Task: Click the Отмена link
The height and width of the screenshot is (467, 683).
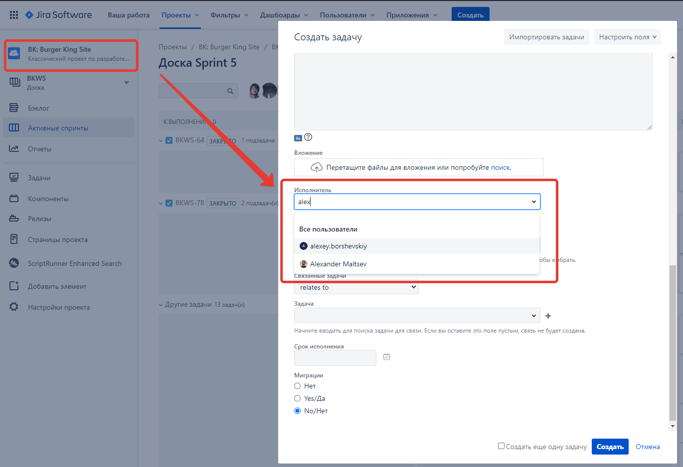Action: [x=648, y=447]
